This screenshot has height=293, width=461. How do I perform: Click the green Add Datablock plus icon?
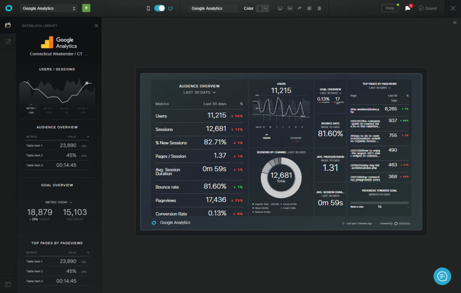[86, 8]
